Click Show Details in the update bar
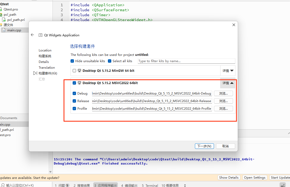The width and height of the screenshot is (290, 187). (x=229, y=178)
